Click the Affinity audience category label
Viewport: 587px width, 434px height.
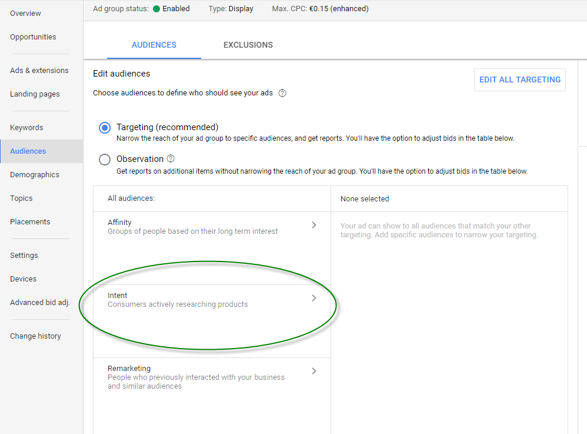point(119,222)
